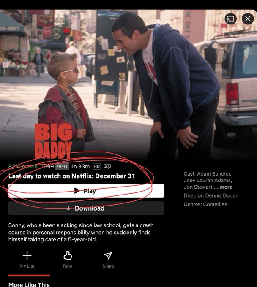
Task: Tap the movie synopsis paragraph
Action: 81,232
